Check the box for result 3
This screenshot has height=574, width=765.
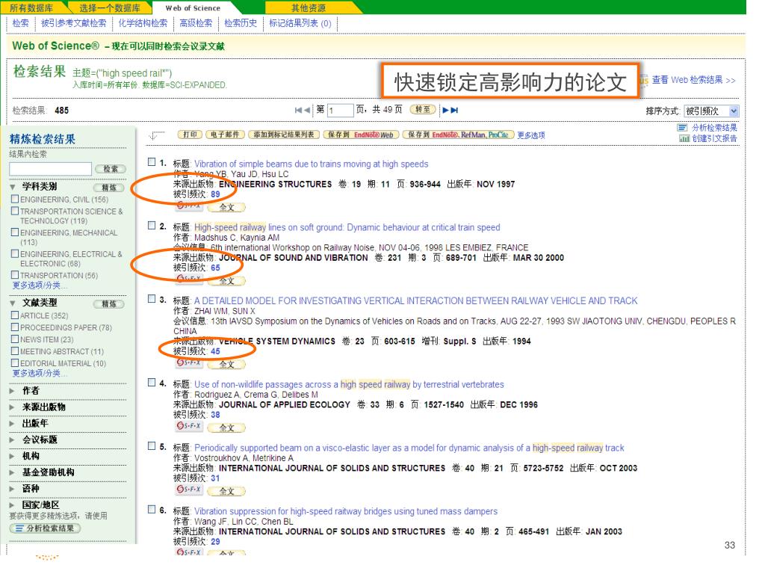pyautogui.click(x=152, y=299)
